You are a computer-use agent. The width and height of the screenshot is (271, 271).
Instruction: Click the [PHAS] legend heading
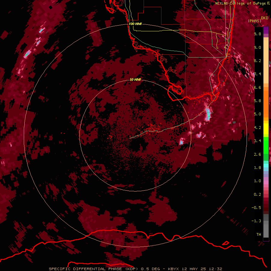tap(254, 21)
